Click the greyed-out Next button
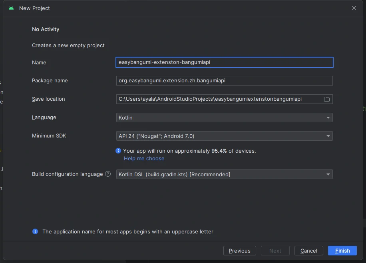Image resolution: width=366 pixels, height=263 pixels. tap(275, 251)
